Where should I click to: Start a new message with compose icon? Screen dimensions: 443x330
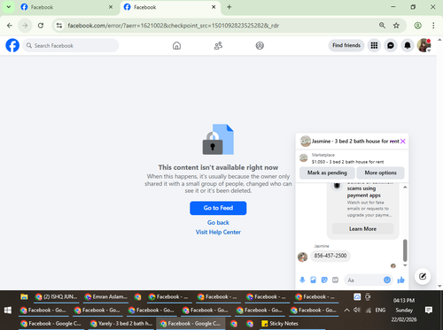(x=423, y=276)
